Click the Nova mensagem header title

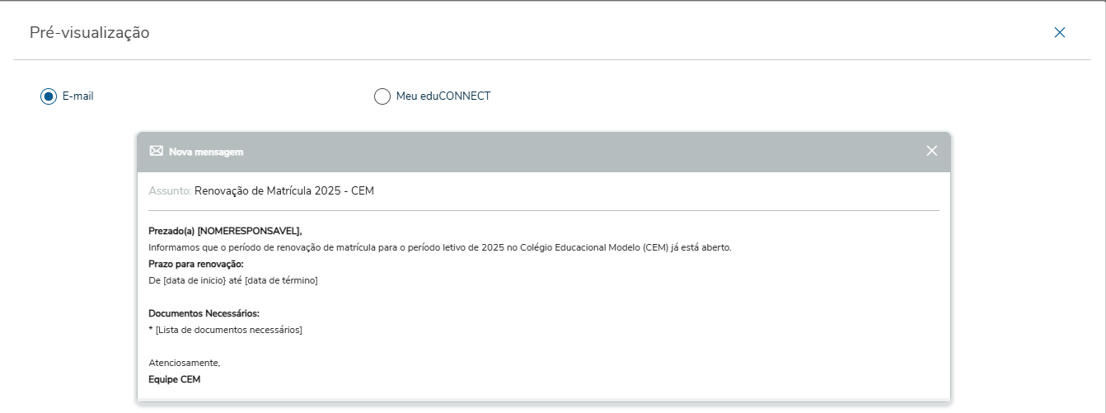(206, 152)
